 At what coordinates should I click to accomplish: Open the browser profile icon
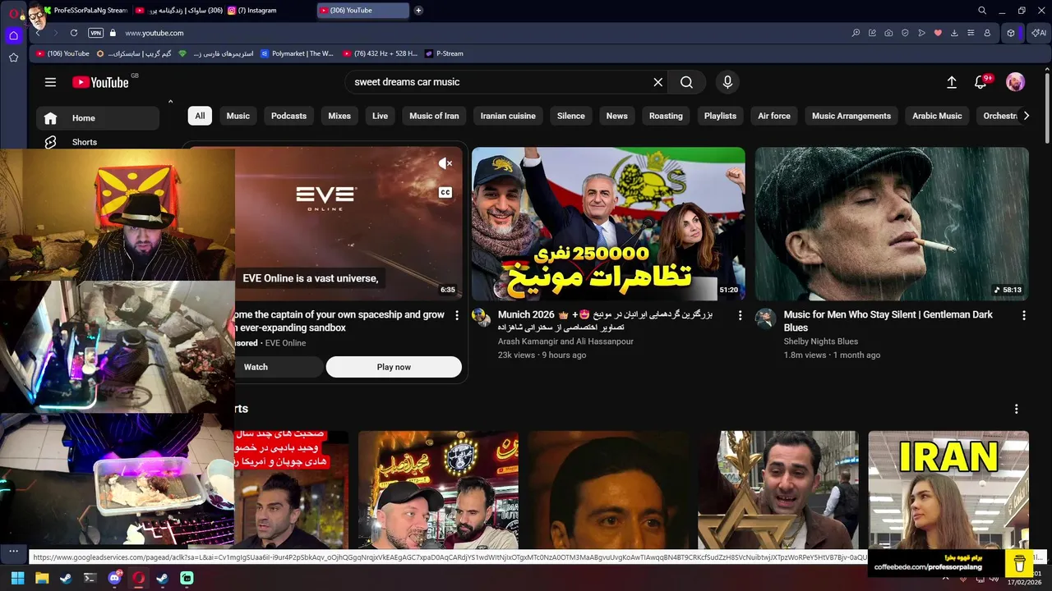click(x=987, y=33)
